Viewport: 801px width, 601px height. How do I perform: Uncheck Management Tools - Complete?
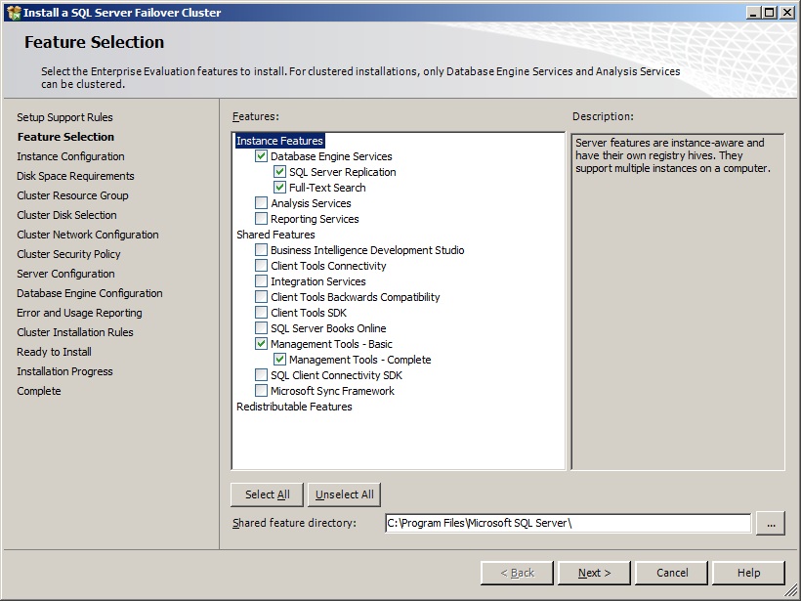(x=279, y=360)
